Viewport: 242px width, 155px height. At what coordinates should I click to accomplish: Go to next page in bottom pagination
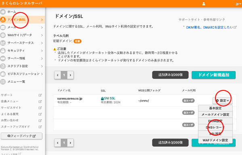tap(70, 143)
